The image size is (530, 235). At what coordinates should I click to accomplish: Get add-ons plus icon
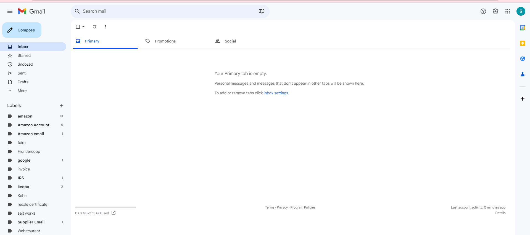(x=523, y=99)
